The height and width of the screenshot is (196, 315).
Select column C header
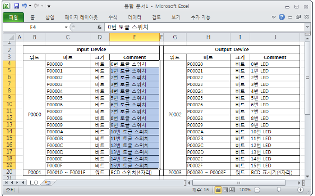68,37
